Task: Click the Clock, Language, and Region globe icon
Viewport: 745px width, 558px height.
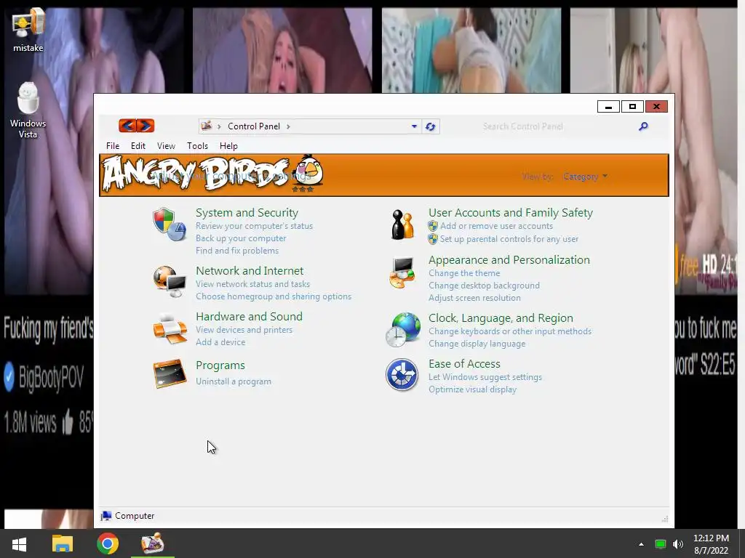Action: 403,330
